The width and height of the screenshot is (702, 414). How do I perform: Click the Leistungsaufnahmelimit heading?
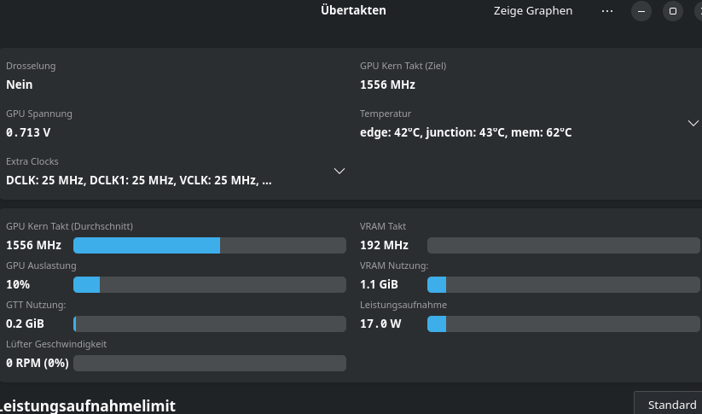88,406
